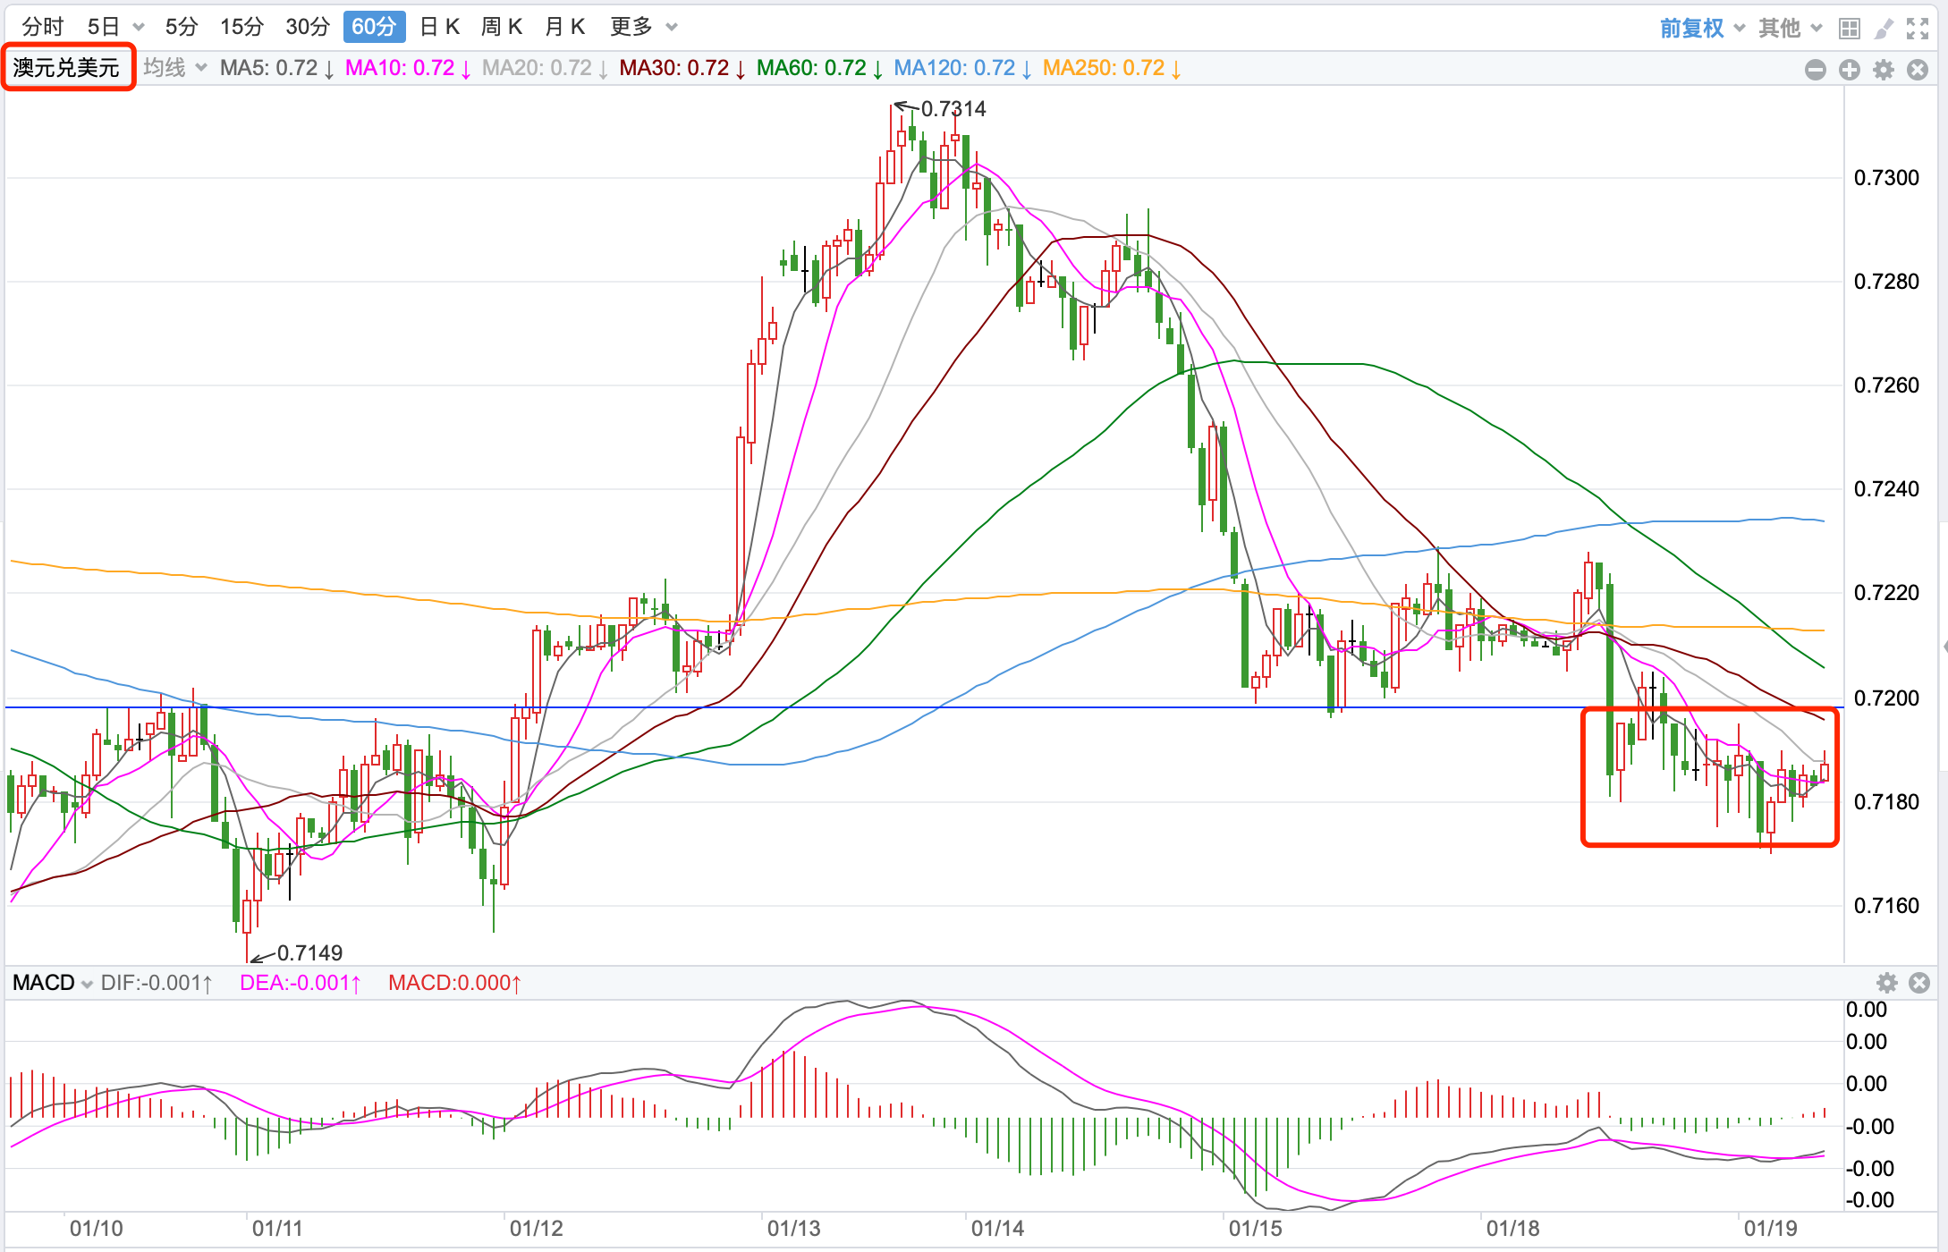Zoom out chart with minus circle icon
The width and height of the screenshot is (1948, 1252).
tap(1815, 70)
